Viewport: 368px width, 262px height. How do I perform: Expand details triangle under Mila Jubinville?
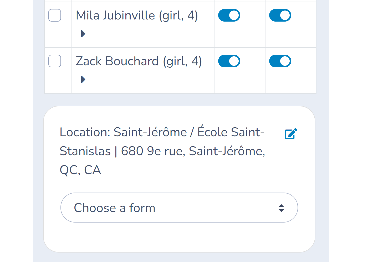click(x=83, y=34)
